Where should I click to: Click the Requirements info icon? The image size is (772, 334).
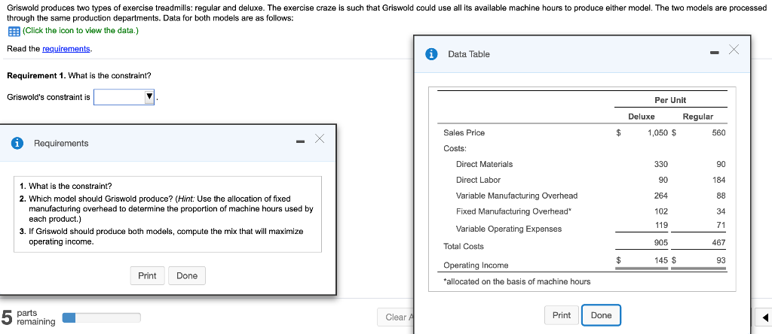(17, 143)
